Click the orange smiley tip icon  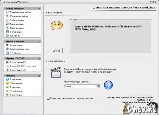57,25
